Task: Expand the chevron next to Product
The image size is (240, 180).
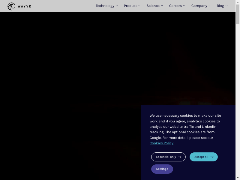Action: coord(139,6)
